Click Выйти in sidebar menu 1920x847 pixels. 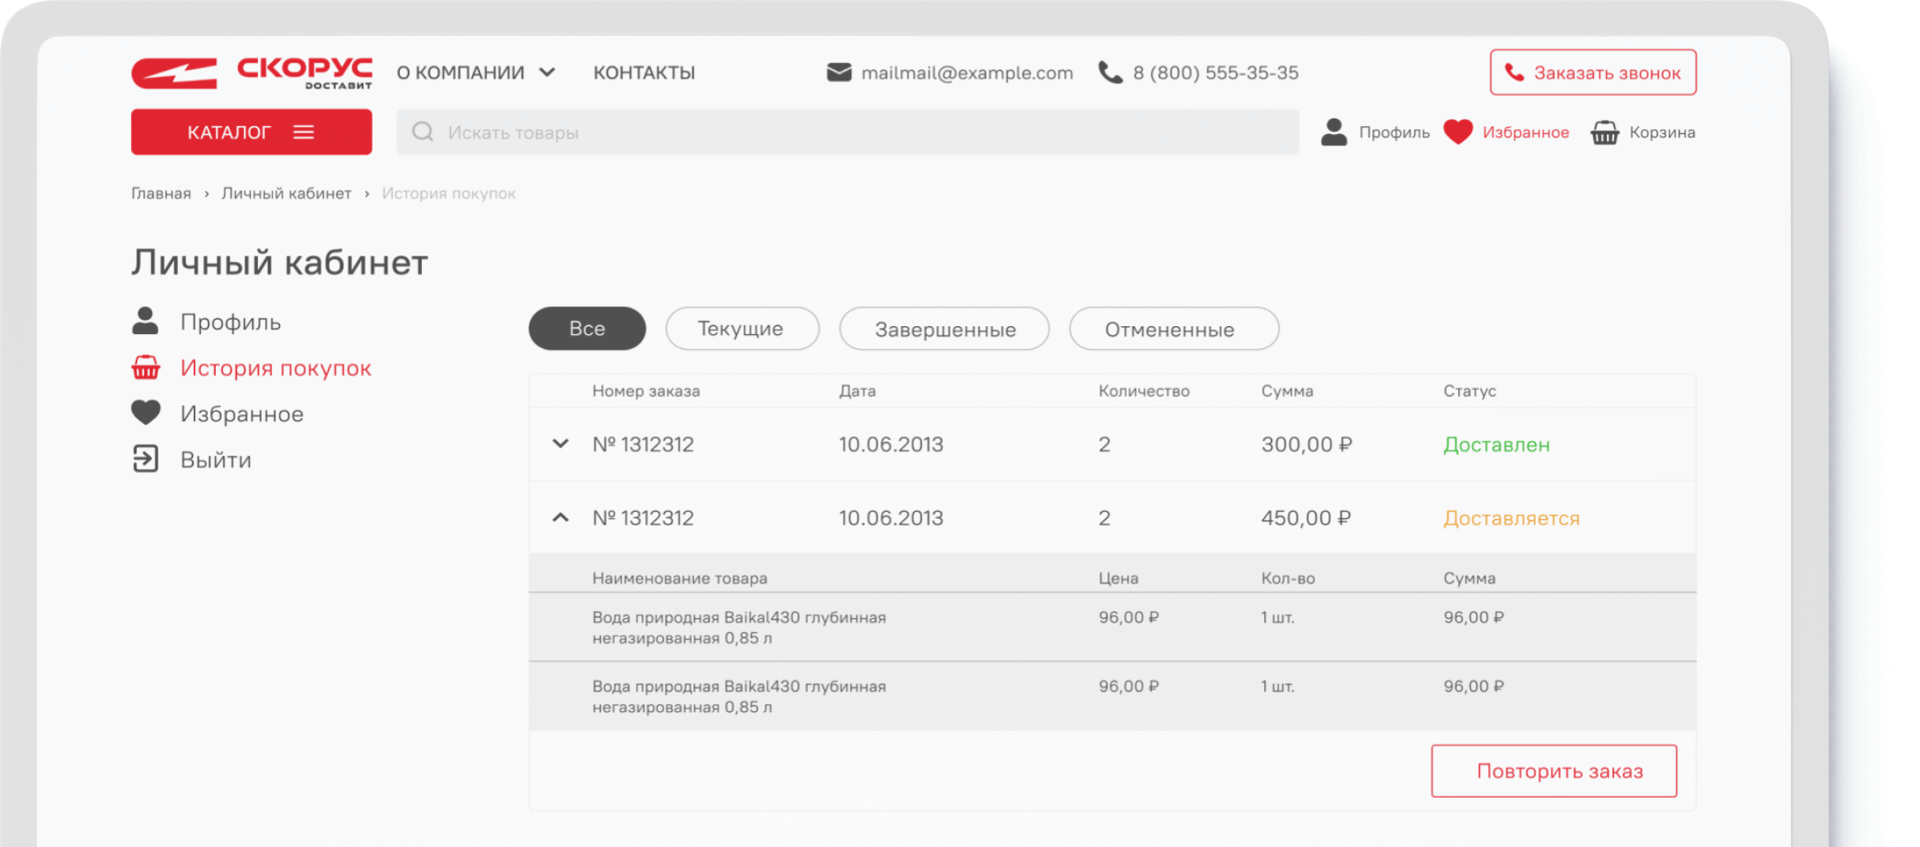[x=216, y=460]
